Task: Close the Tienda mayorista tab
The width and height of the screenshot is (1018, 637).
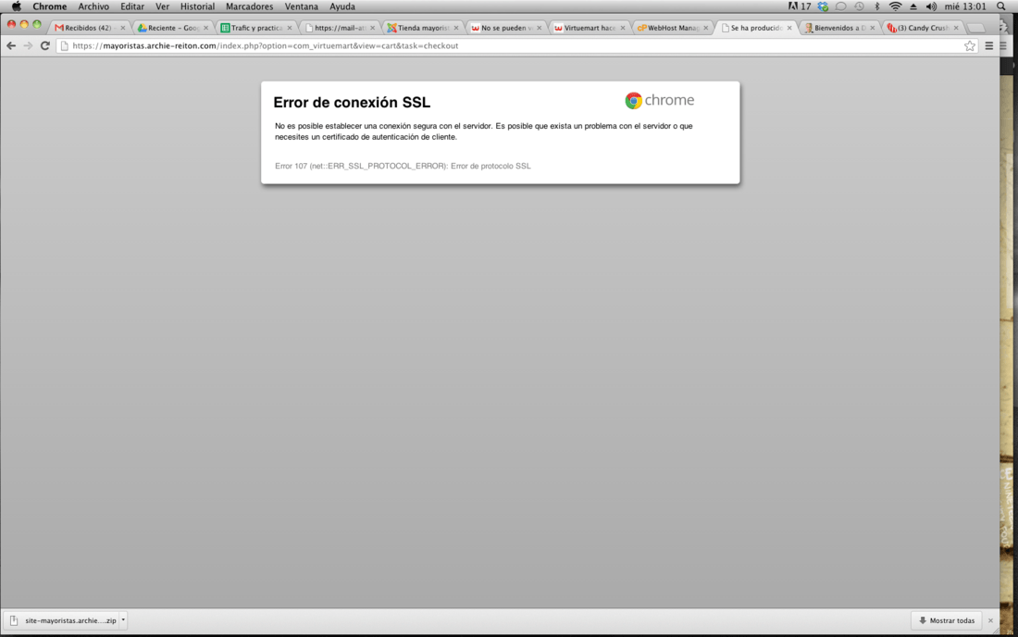Action: point(455,28)
